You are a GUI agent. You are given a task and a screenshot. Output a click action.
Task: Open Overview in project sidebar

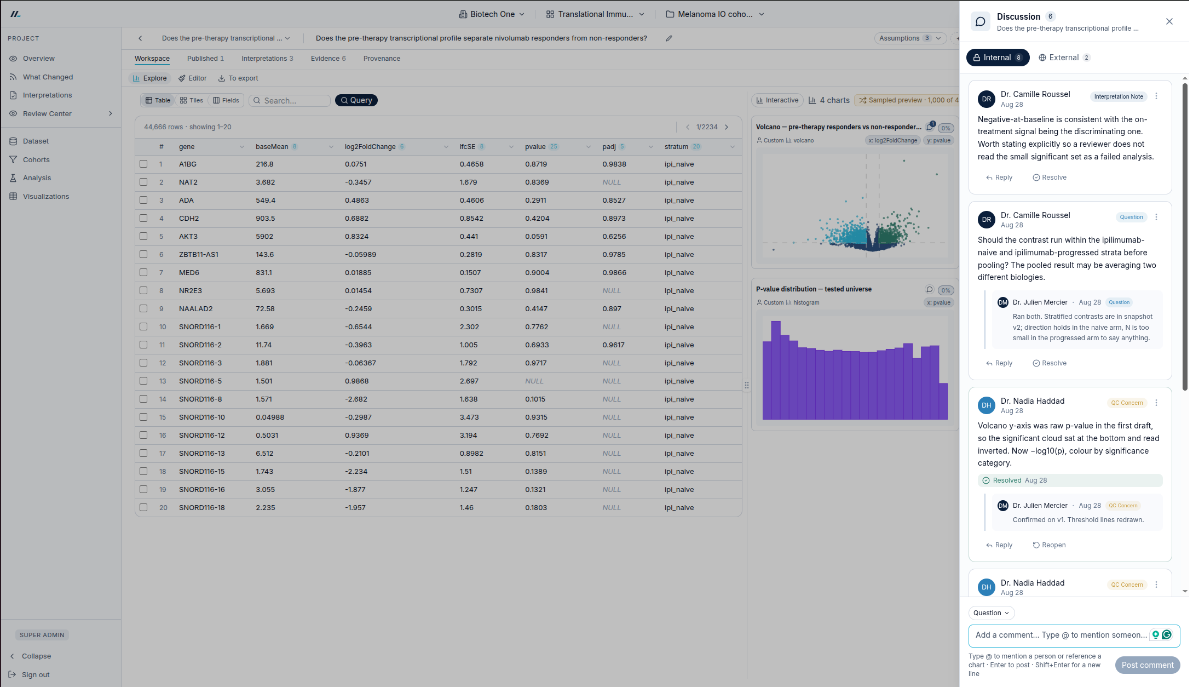pos(38,59)
